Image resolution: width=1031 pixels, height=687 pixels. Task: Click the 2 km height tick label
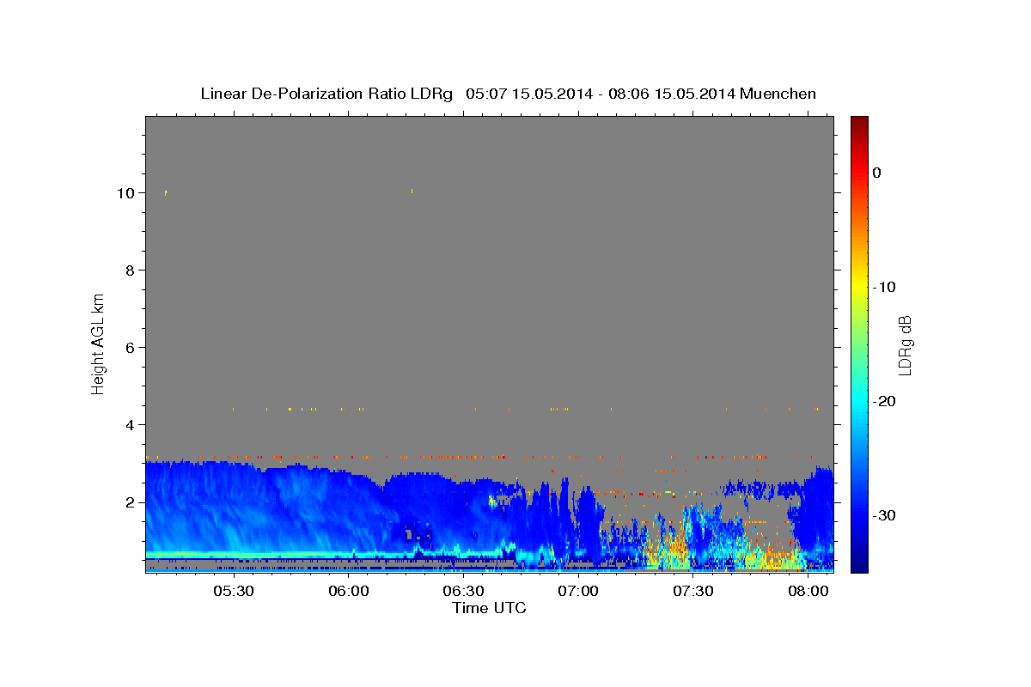(129, 502)
